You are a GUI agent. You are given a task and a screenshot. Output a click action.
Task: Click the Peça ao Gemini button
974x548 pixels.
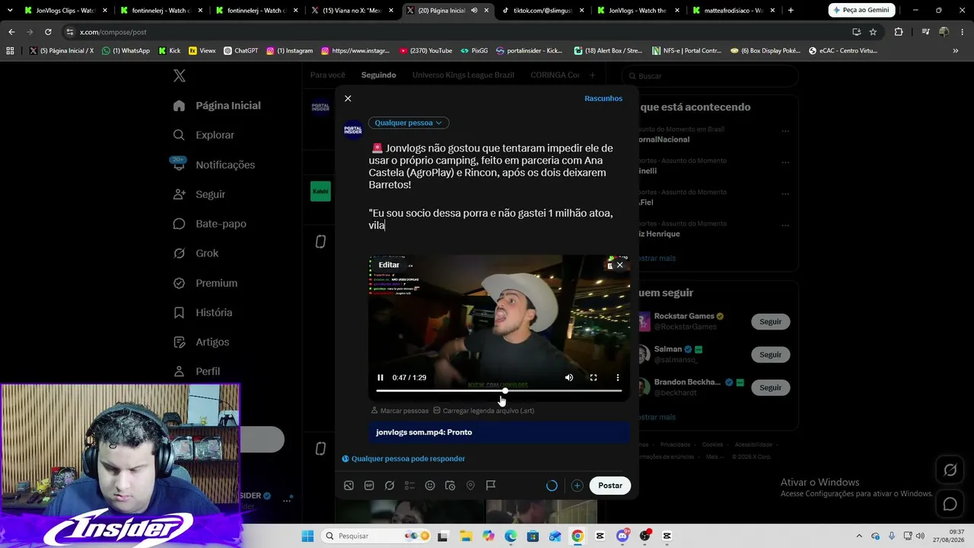[861, 11]
